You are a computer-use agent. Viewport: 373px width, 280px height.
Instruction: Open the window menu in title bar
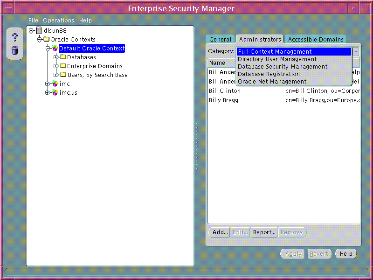click(x=8, y=8)
